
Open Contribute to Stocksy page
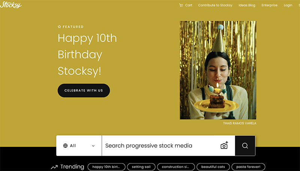click(215, 5)
